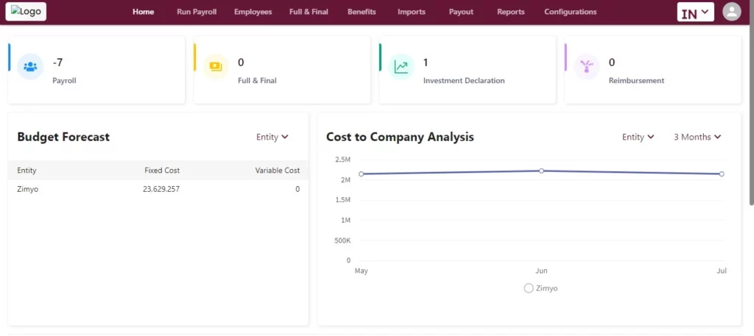The width and height of the screenshot is (754, 336).
Task: Select the Benefits menu item
Action: (362, 12)
